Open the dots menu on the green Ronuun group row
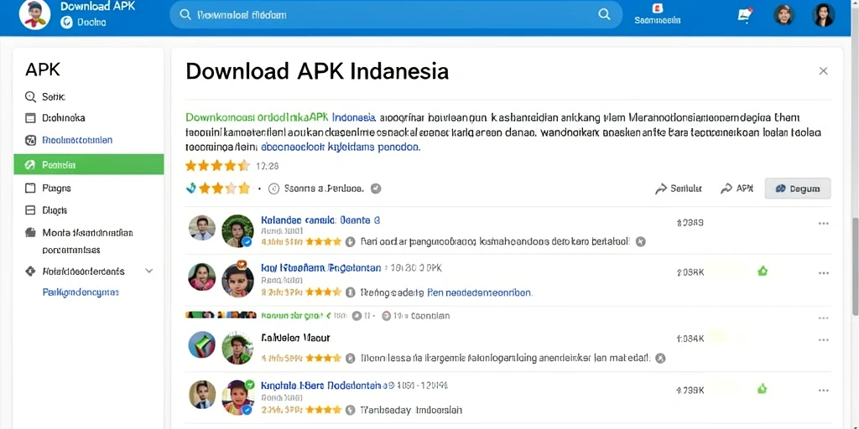This screenshot has width=859, height=429. coord(824,318)
